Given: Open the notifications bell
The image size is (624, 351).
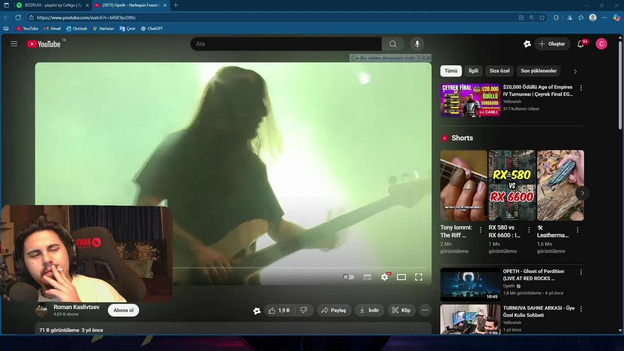Looking at the screenshot, I should coord(581,44).
